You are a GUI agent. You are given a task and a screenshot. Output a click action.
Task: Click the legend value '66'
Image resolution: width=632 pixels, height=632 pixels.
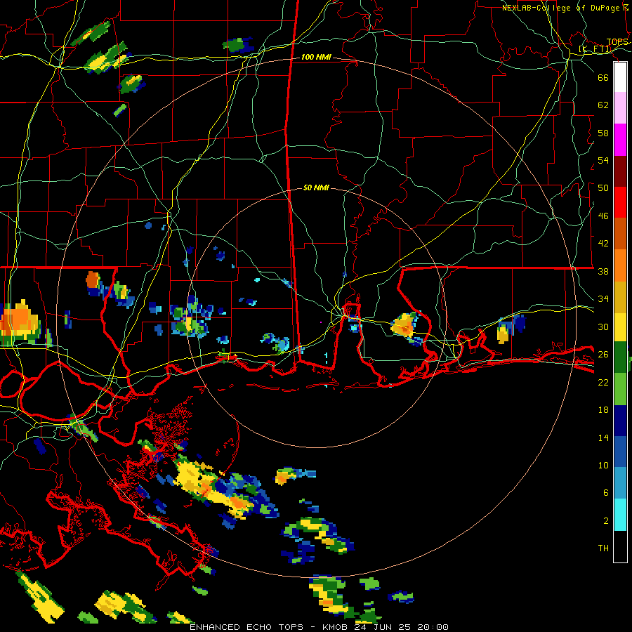tap(603, 77)
